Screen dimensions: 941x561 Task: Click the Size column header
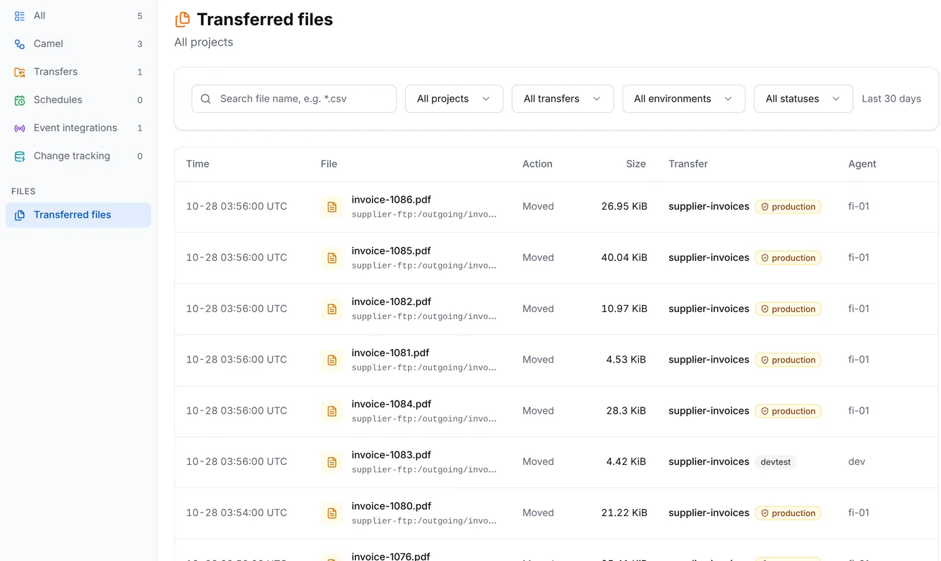tap(636, 164)
